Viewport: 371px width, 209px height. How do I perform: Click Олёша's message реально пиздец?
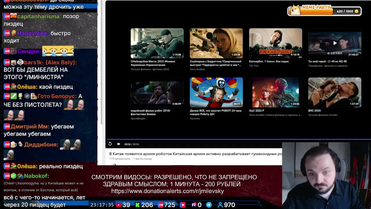click(61, 166)
